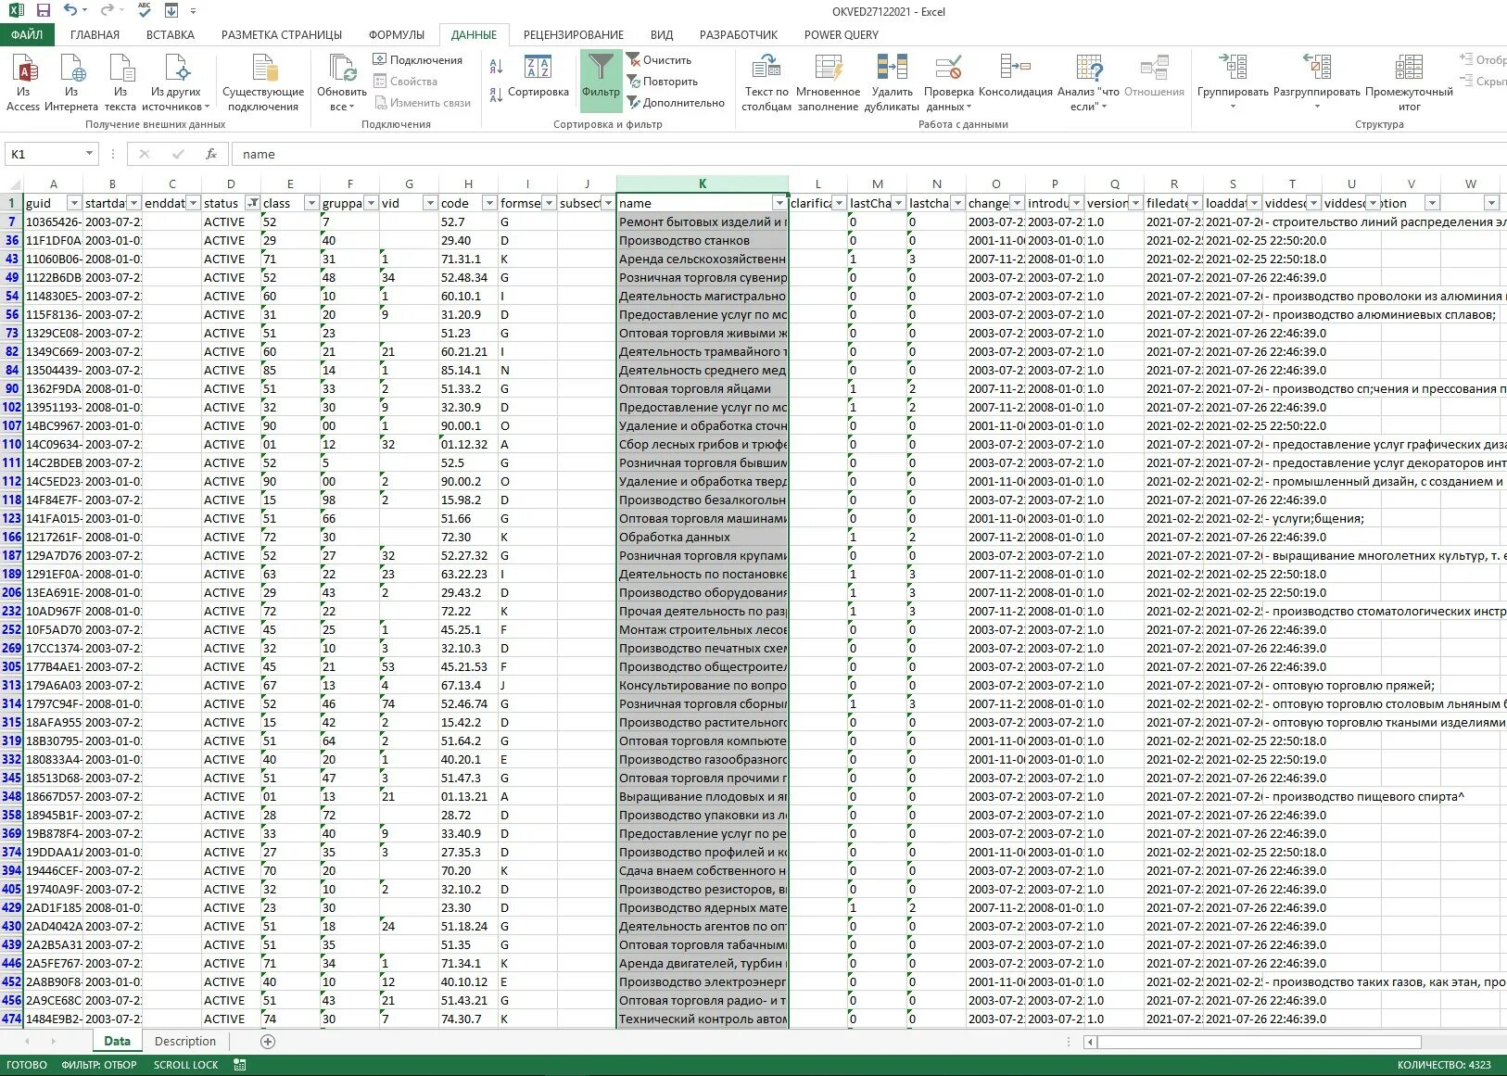
Task: Import data from a text file
Action: [x=120, y=82]
